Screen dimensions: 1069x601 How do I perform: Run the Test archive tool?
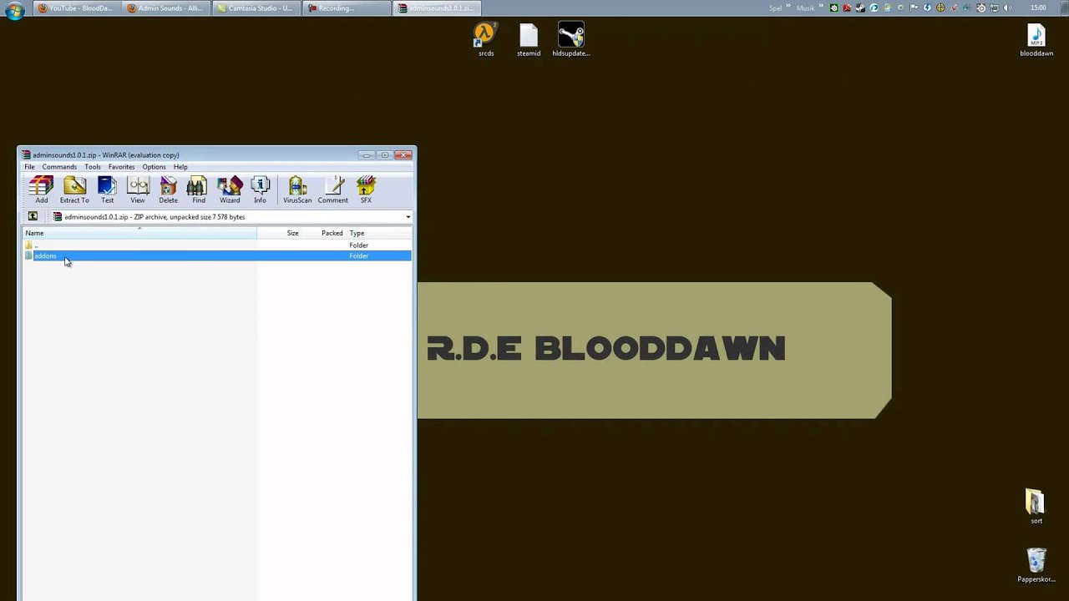pyautogui.click(x=107, y=190)
